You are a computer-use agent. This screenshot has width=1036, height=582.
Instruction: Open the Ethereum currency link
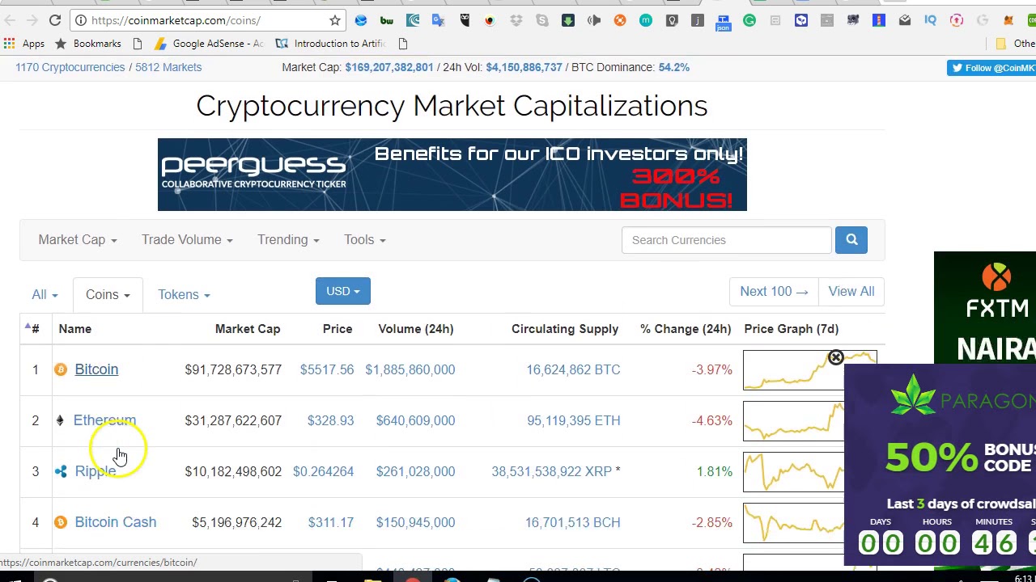[104, 420]
